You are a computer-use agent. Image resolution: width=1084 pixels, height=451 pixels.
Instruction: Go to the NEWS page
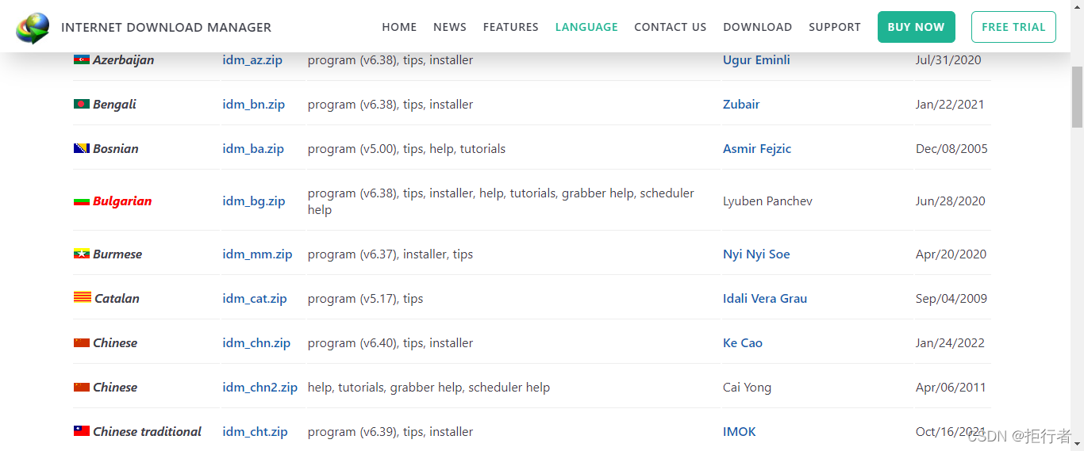click(450, 27)
